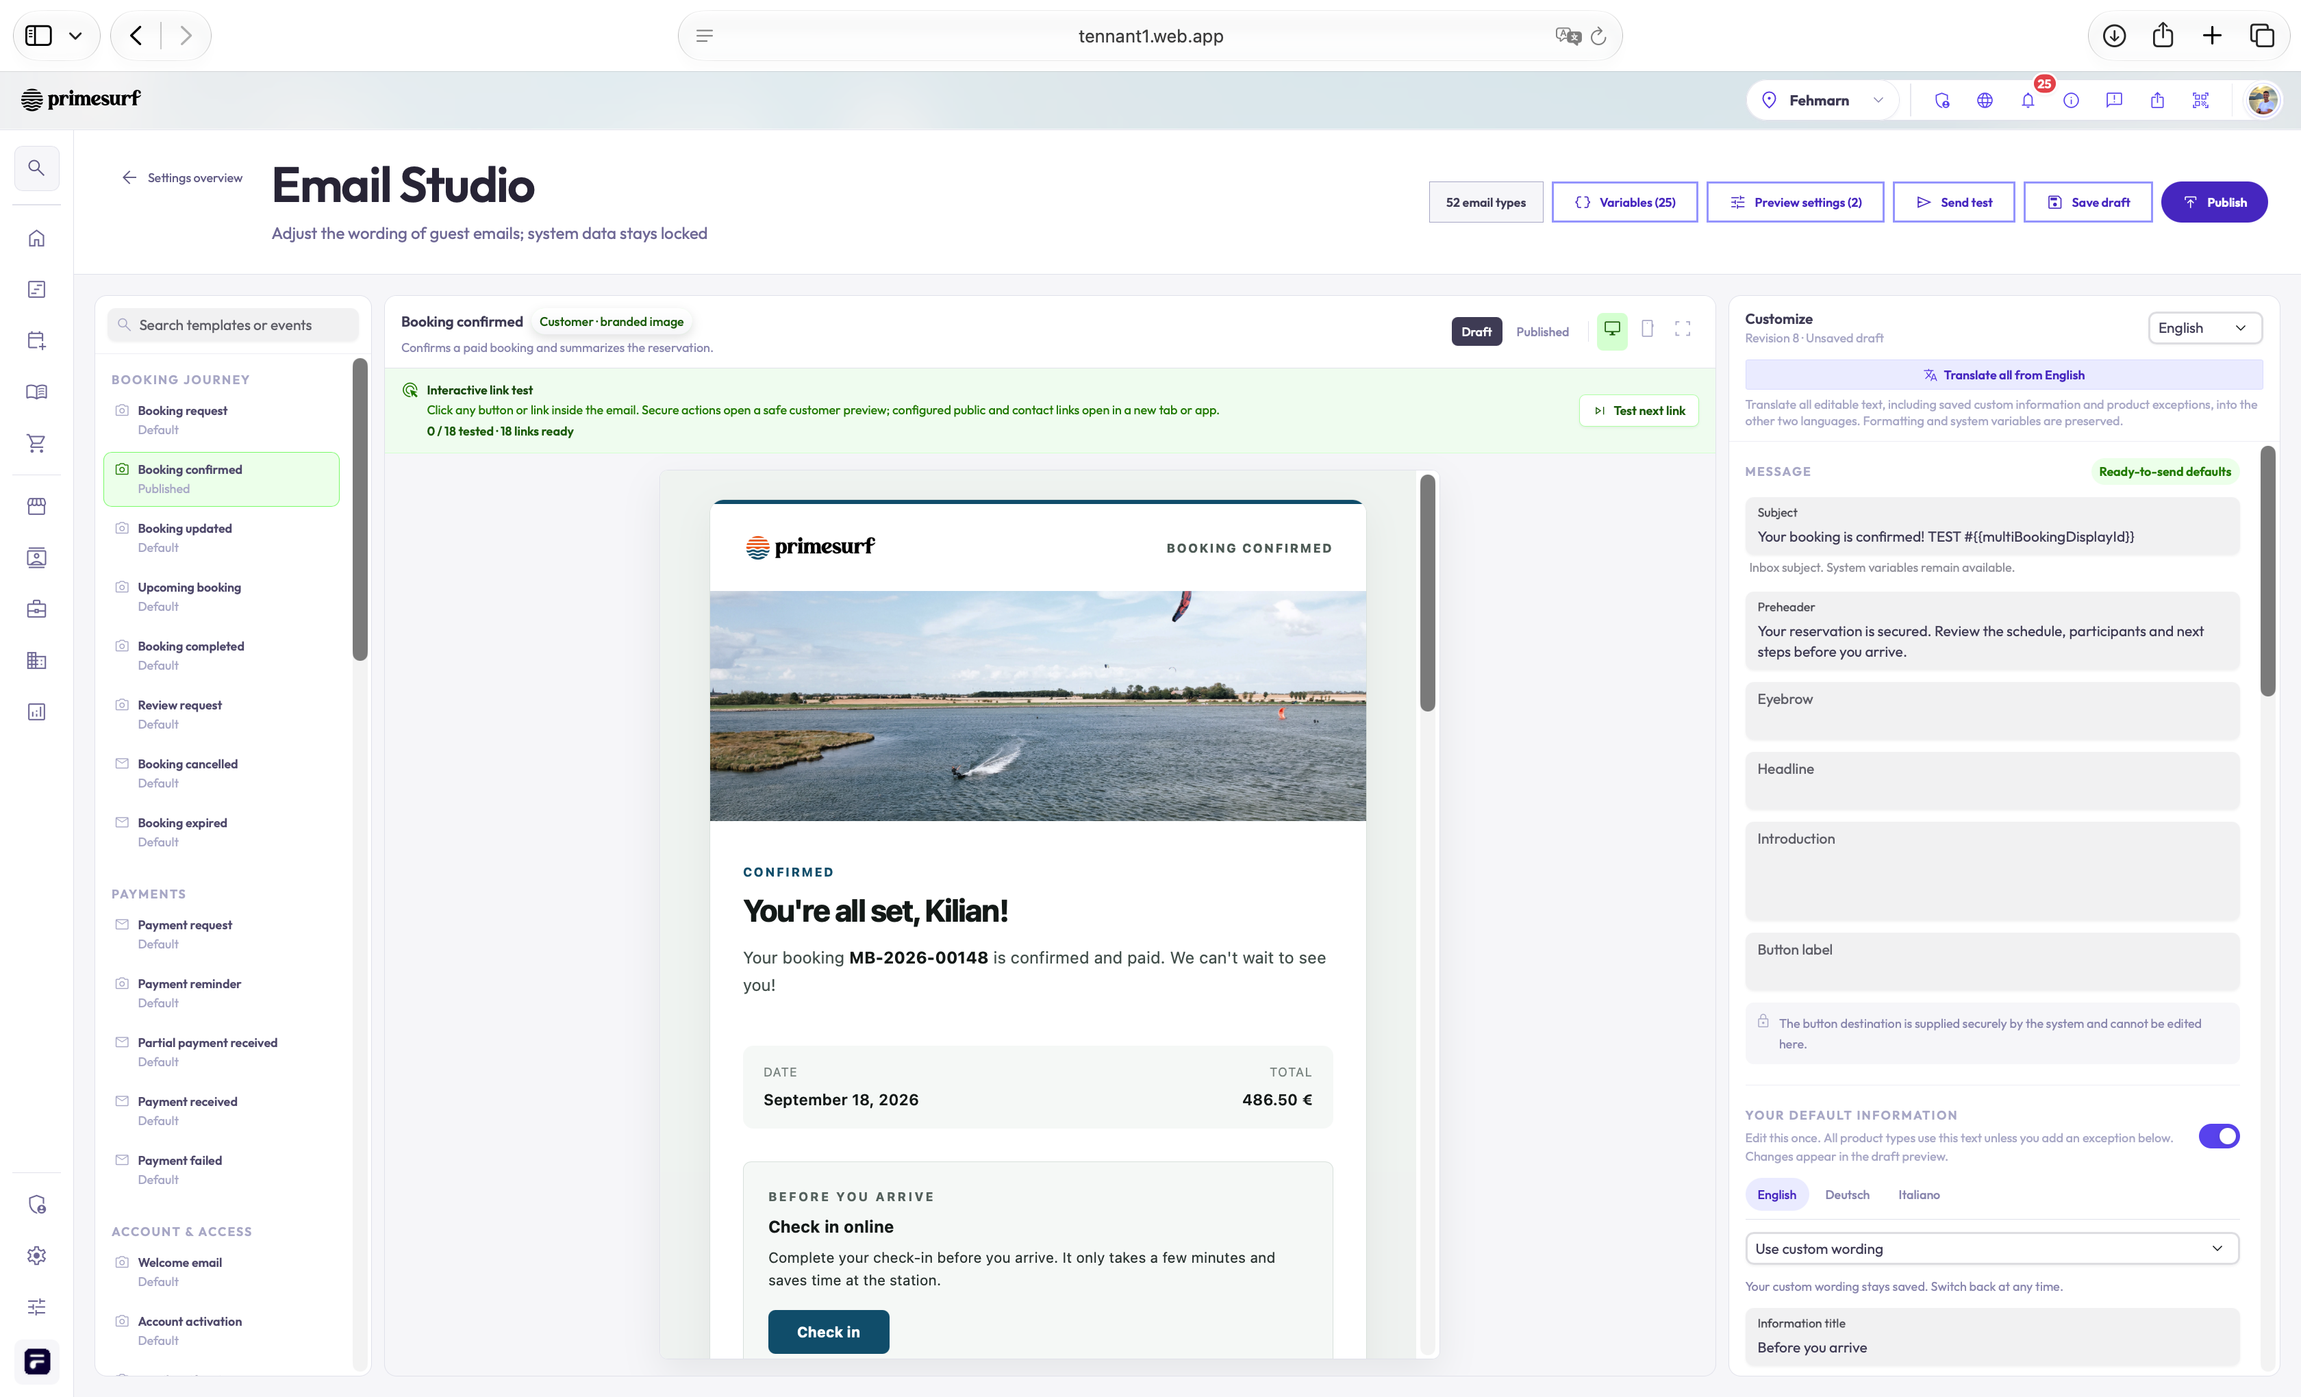2301x1397 pixels.
Task: Switch the preview to Published version
Action: (x=1542, y=331)
